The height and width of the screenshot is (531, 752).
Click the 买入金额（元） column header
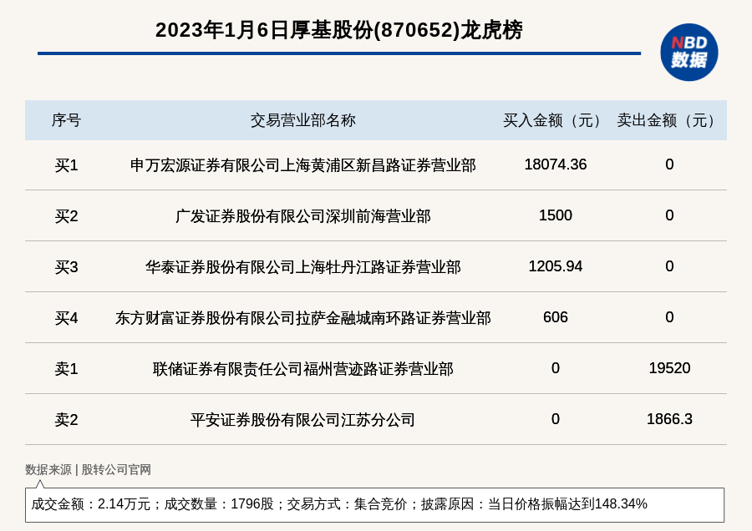(x=556, y=120)
